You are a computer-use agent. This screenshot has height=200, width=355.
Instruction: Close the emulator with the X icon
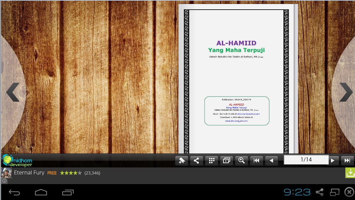349,192
